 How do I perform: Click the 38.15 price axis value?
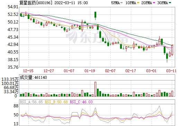pyautogui.click(x=13, y=60)
